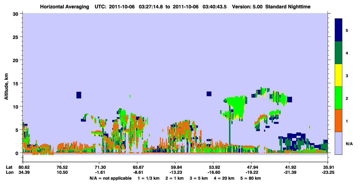Click the '3 = 5 km' legend text

pyautogui.click(x=199, y=178)
